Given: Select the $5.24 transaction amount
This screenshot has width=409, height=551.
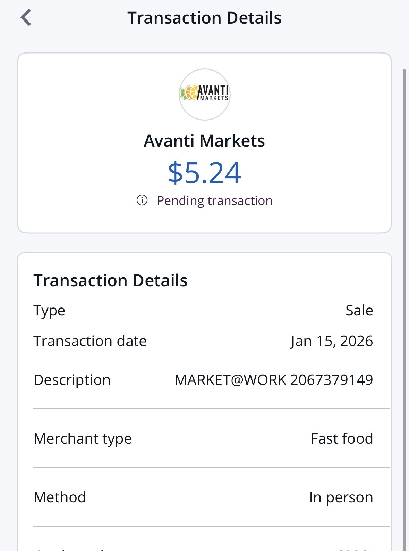Looking at the screenshot, I should pos(204,173).
